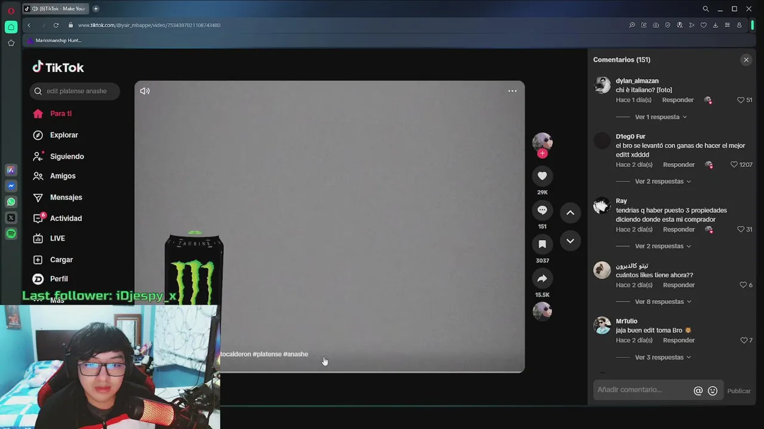Image resolution: width=764 pixels, height=429 pixels.
Task: Open a new browser tab
Action: click(x=95, y=9)
